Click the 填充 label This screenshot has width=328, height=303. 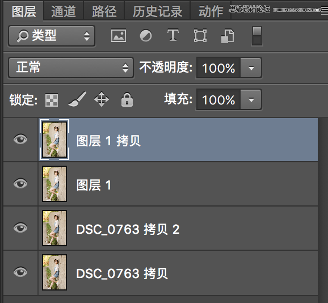click(x=178, y=99)
